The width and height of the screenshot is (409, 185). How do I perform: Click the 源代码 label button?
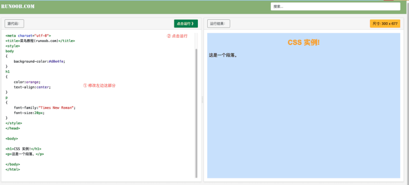click(14, 24)
